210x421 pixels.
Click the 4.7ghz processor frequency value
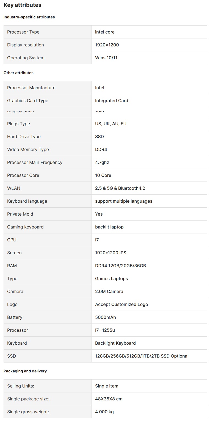(102, 162)
